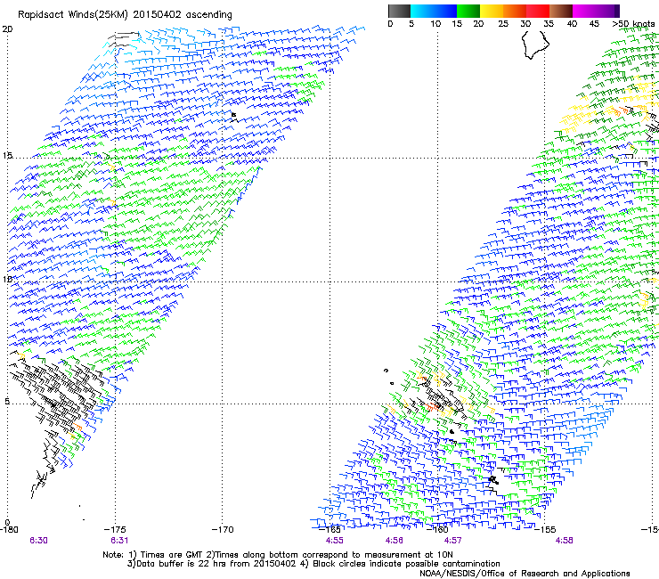
Task: Click the latitude '15' axis label on left edge
Action: (7, 156)
